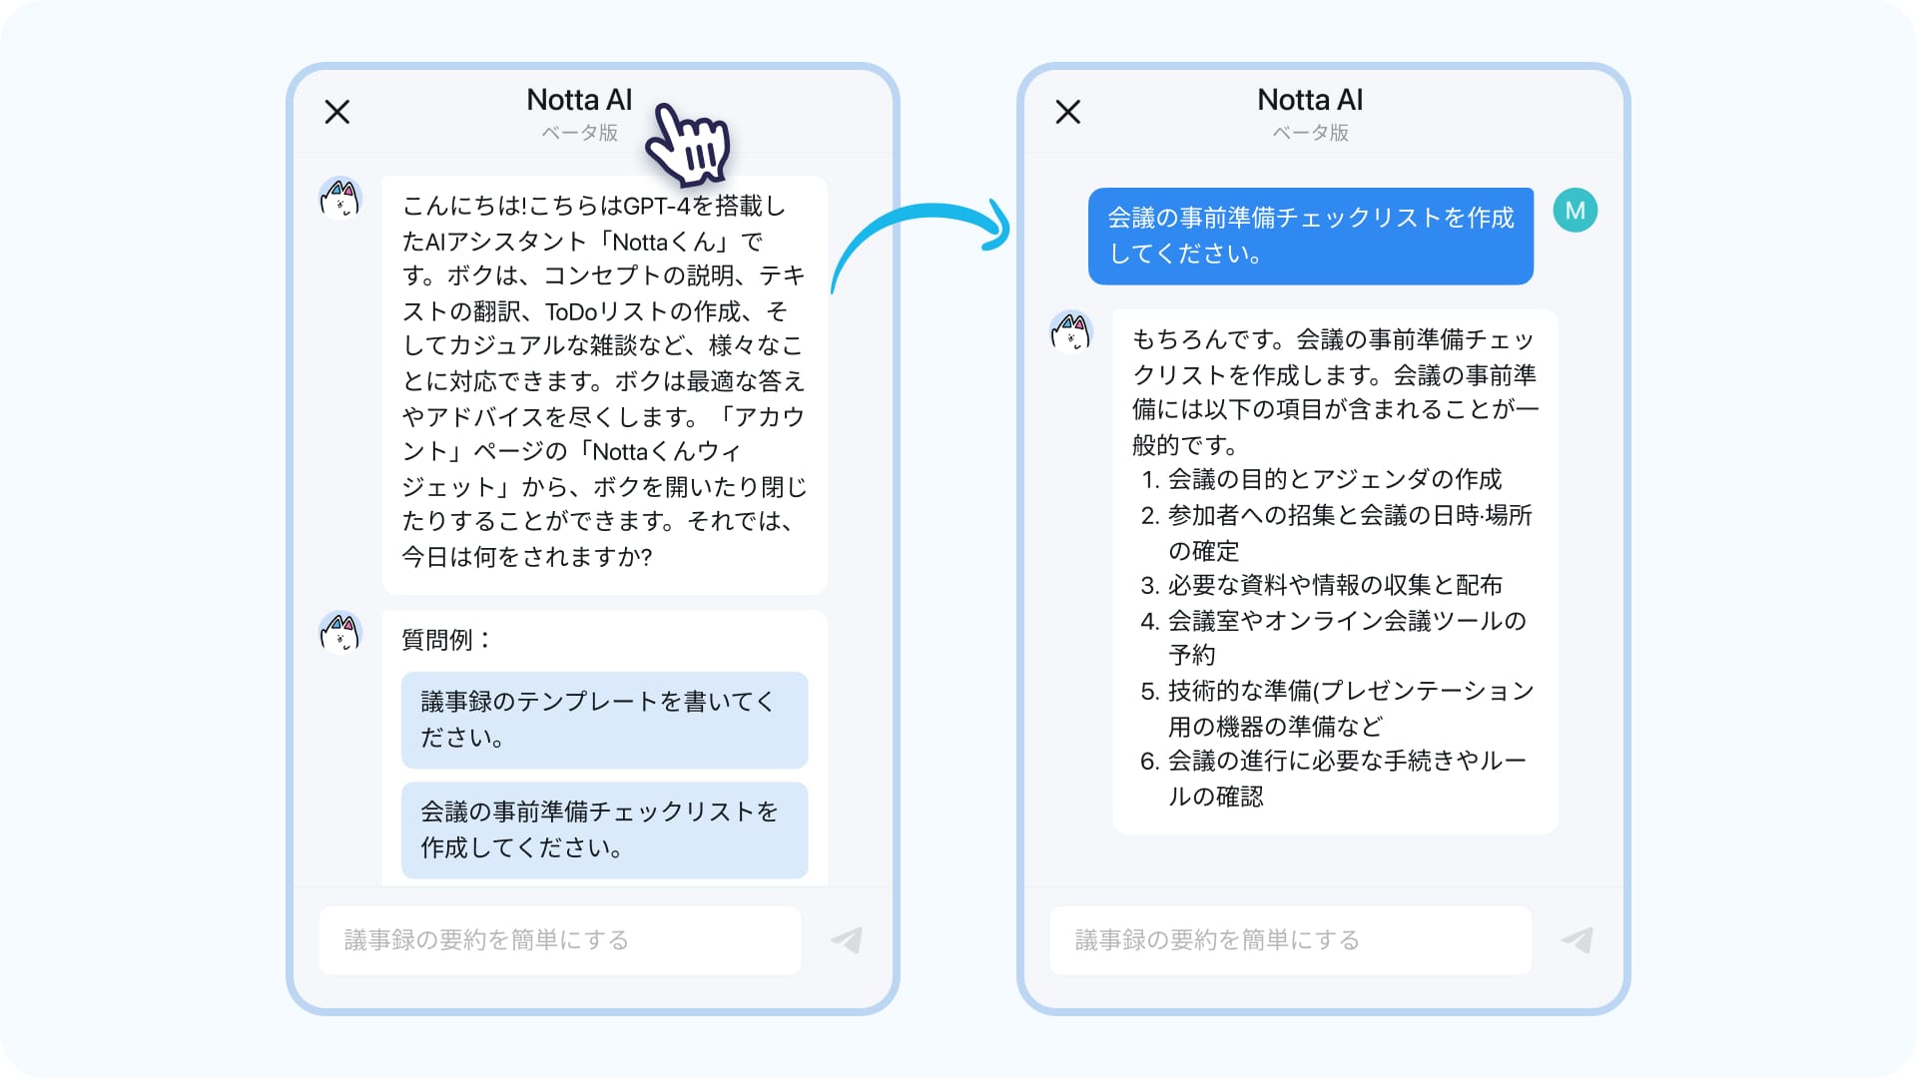Select the 議事録のテンプレート example question
The image size is (1917, 1078).
[x=604, y=720]
